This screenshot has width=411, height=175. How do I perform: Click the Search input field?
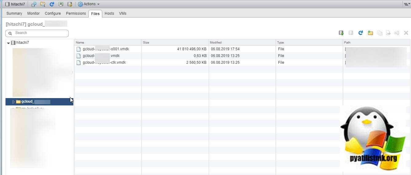(x=37, y=33)
